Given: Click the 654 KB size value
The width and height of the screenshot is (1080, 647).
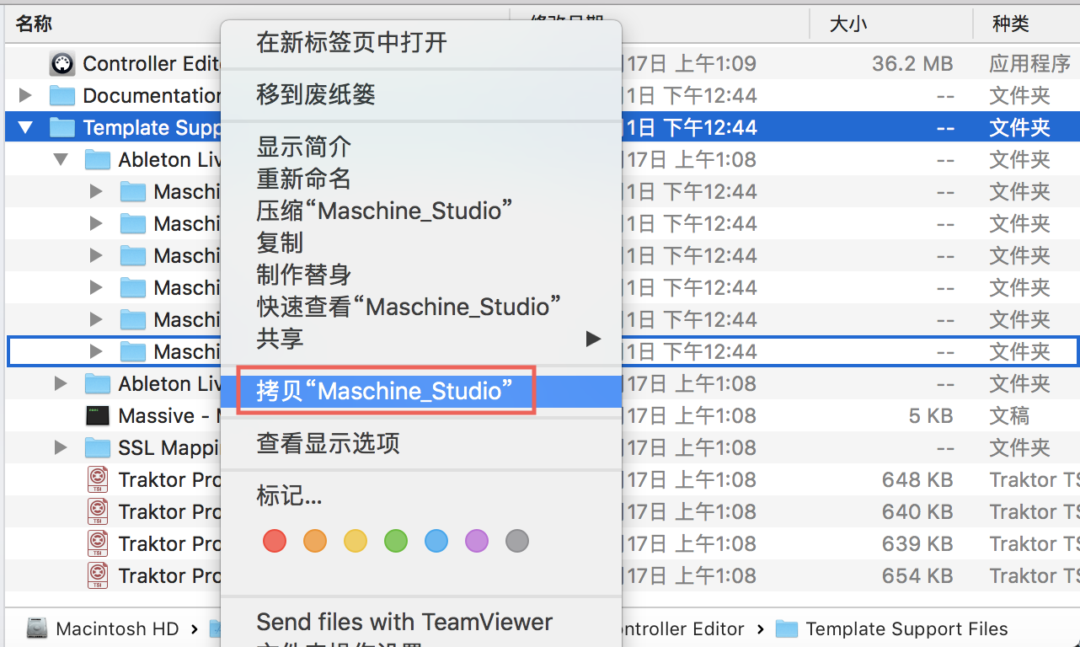Looking at the screenshot, I should (x=917, y=575).
